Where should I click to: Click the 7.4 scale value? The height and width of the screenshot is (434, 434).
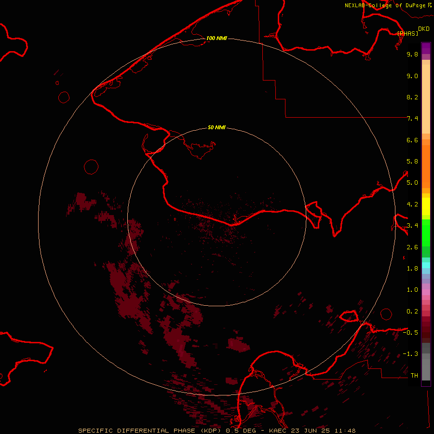(412, 119)
